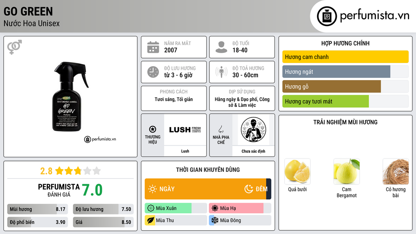Select the Quả bưởi note image
The width and height of the screenshot is (416, 234).
pos(297,172)
